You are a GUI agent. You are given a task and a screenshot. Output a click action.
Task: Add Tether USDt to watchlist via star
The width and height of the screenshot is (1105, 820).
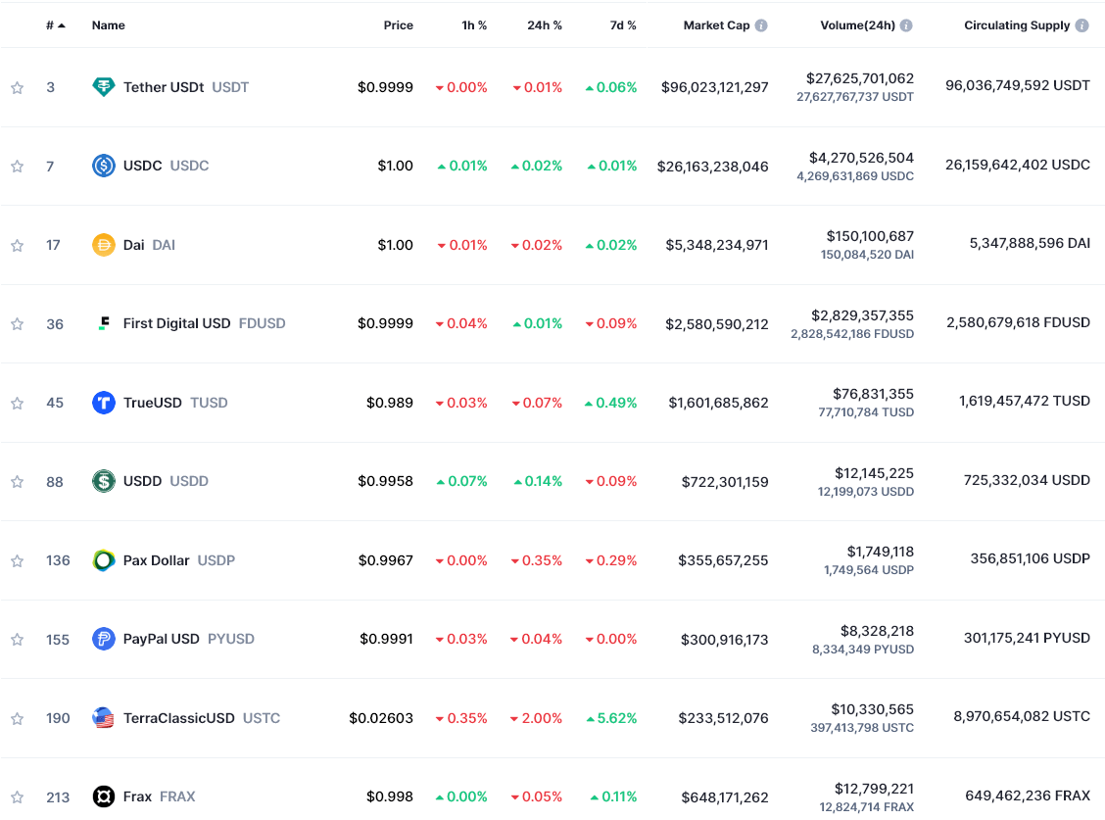(16, 86)
